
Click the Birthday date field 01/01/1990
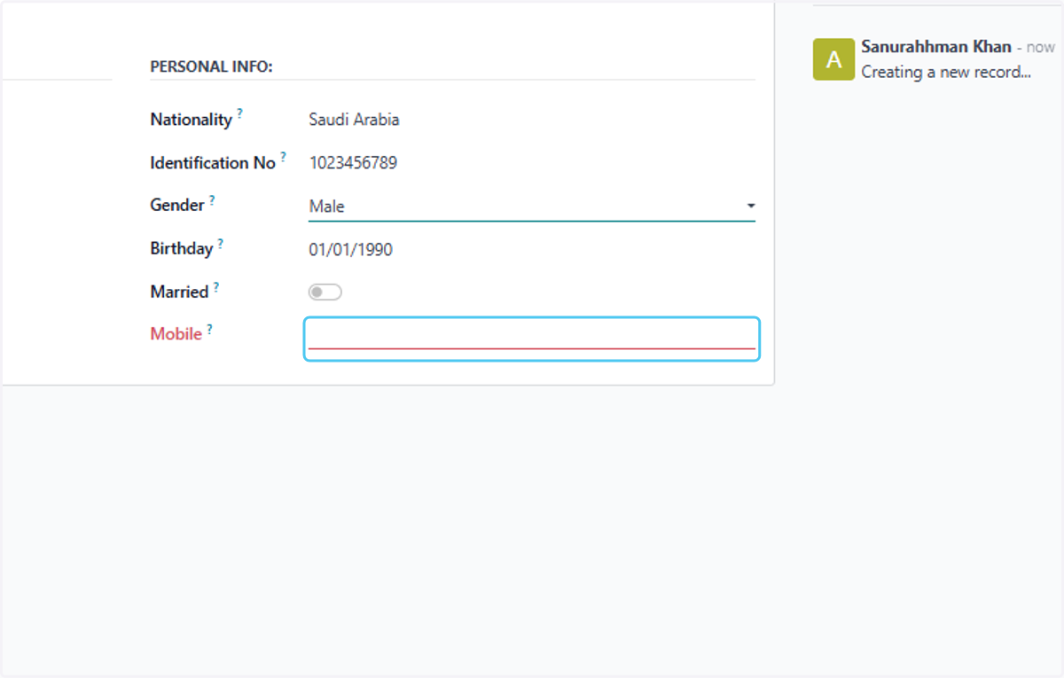pos(350,249)
